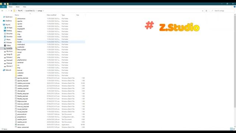
Task: Click 'Local Disk (C:)' in address breadcrumb
Action: [x=30, y=11]
